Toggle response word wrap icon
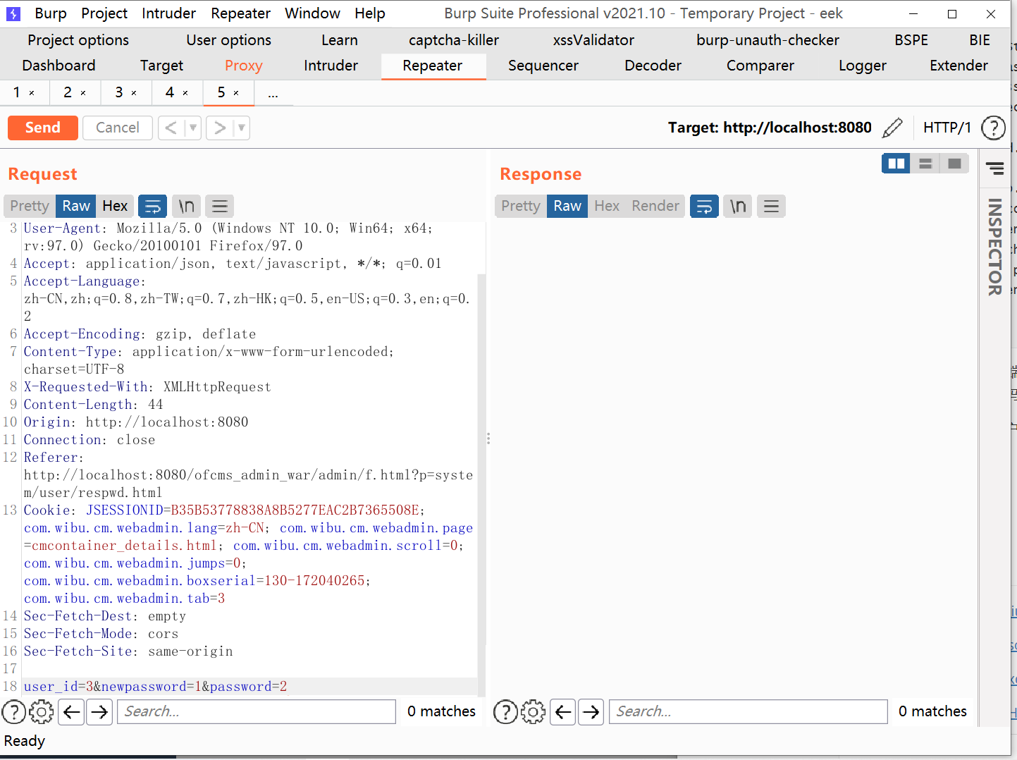The image size is (1017, 760). click(x=704, y=206)
